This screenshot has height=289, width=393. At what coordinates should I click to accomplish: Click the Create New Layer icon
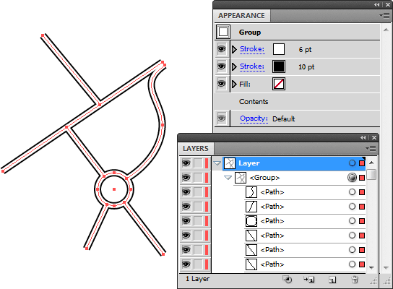point(332,280)
